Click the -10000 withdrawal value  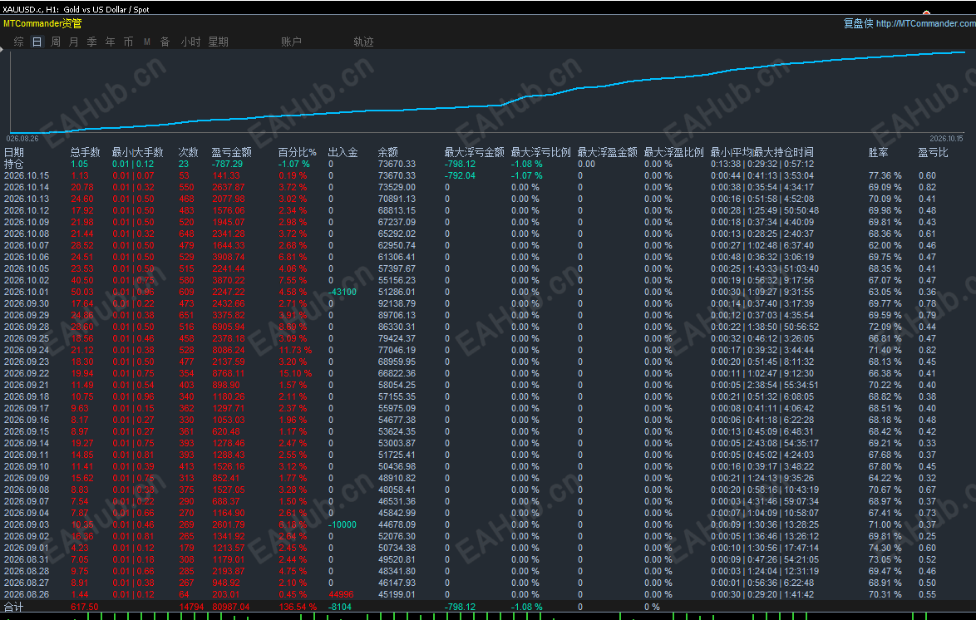[343, 524]
